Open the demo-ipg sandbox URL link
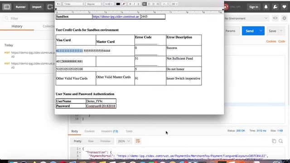 (116, 16)
